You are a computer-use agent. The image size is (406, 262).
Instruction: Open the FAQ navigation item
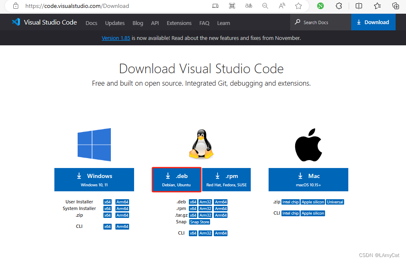coord(204,23)
